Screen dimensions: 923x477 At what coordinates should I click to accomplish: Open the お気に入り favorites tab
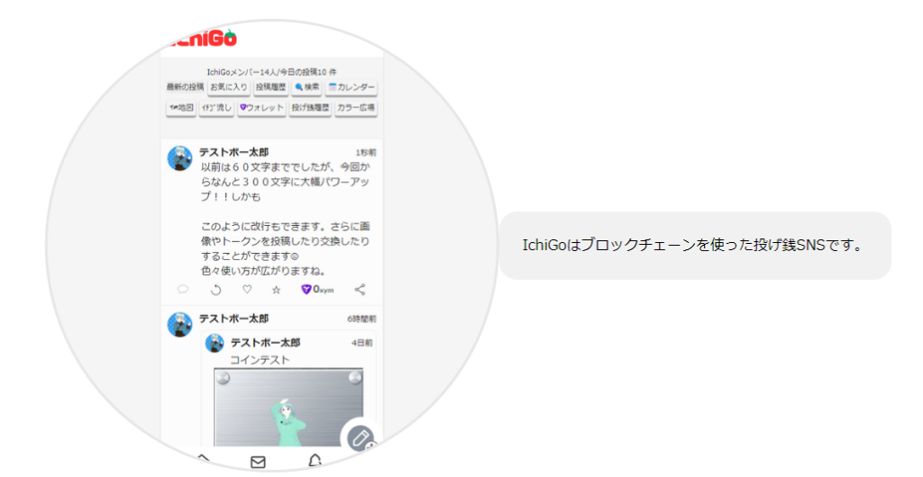click(228, 87)
